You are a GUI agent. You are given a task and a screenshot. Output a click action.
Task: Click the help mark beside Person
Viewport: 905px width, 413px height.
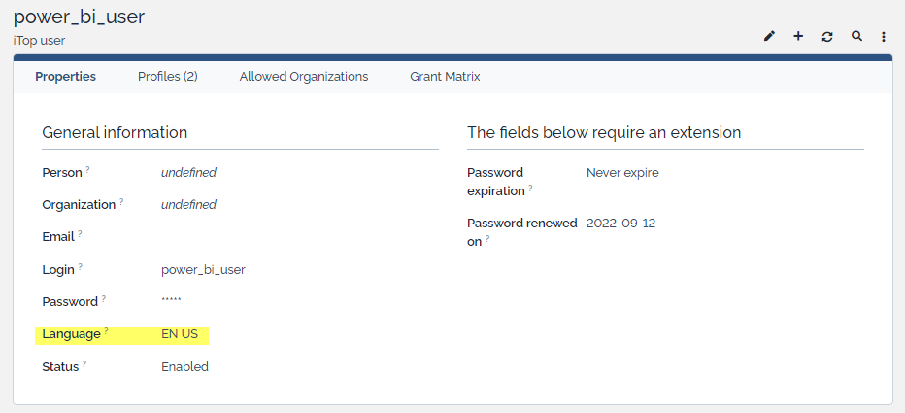pos(87,170)
